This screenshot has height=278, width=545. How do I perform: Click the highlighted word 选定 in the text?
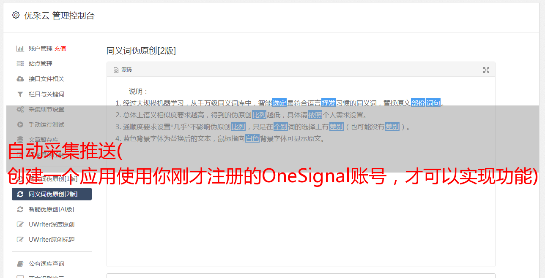click(x=279, y=103)
